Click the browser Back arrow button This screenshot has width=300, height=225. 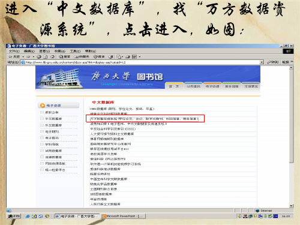coord(14,57)
